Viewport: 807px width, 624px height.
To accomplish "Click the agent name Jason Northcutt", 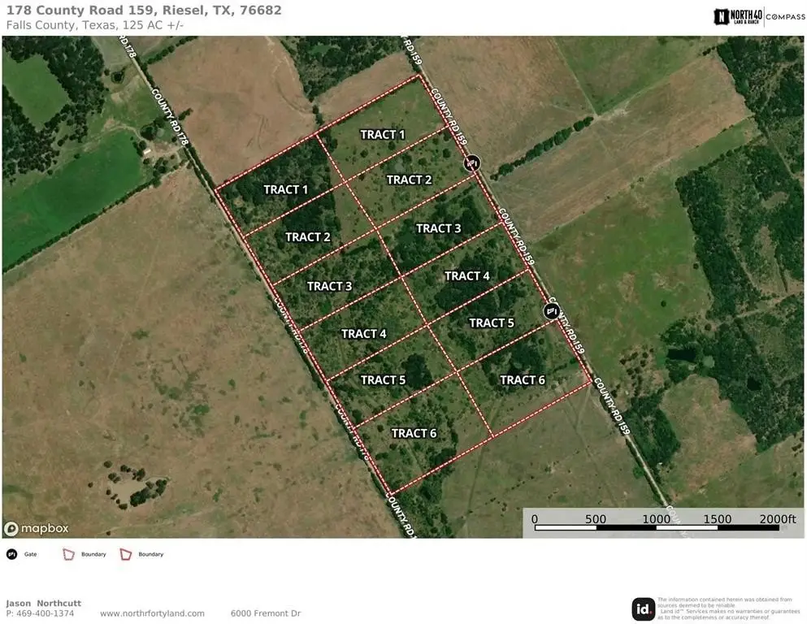I will 43,603.
